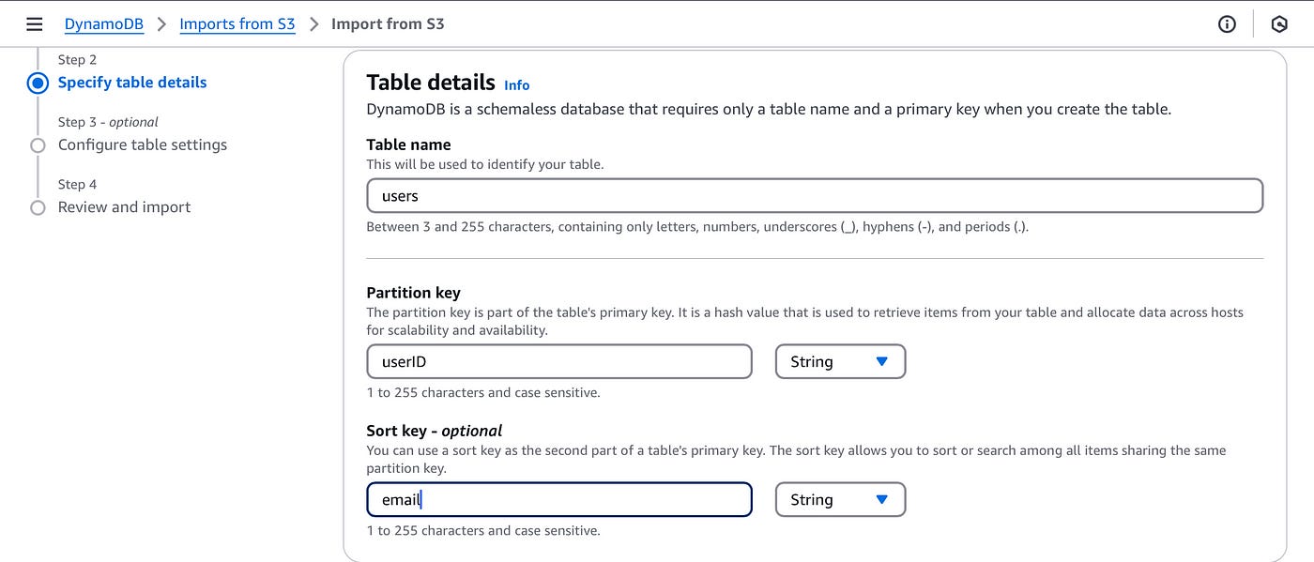Image resolution: width=1314 pixels, height=562 pixels.
Task: Open the navigation sidebar with the hamburger icon
Action: pyautogui.click(x=34, y=23)
